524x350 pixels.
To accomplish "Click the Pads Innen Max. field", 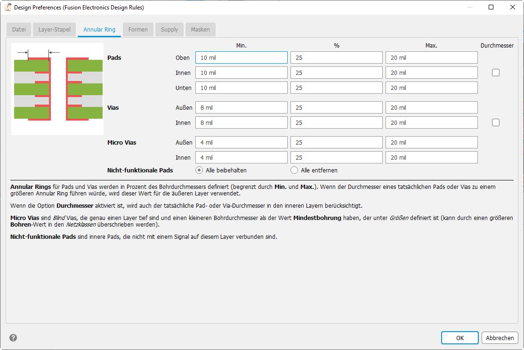I will click(431, 73).
